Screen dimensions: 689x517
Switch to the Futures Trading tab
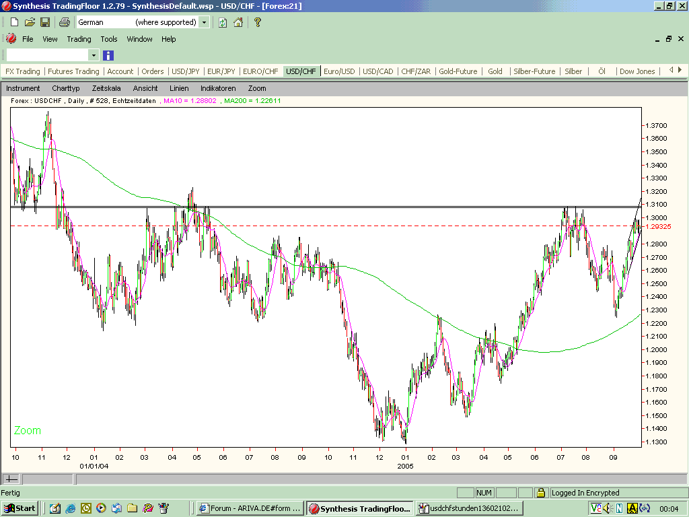pyautogui.click(x=73, y=71)
